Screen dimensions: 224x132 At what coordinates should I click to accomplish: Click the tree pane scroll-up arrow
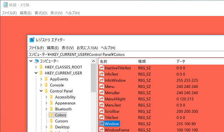pyautogui.click(x=93, y=61)
